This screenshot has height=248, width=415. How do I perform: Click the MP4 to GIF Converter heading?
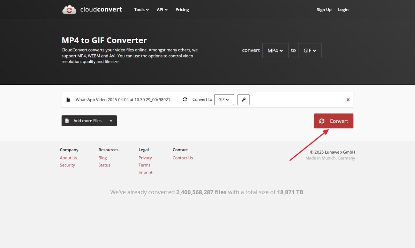[104, 40]
